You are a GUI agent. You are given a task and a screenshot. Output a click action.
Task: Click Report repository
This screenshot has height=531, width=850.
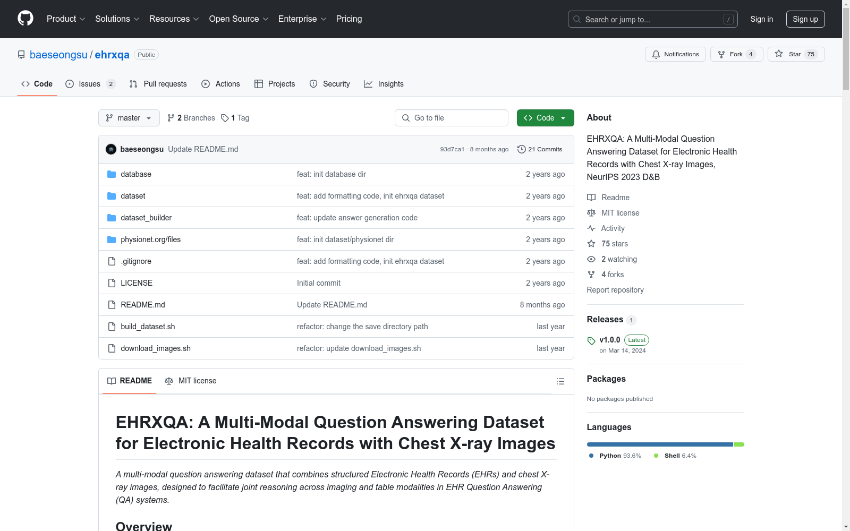coord(615,290)
